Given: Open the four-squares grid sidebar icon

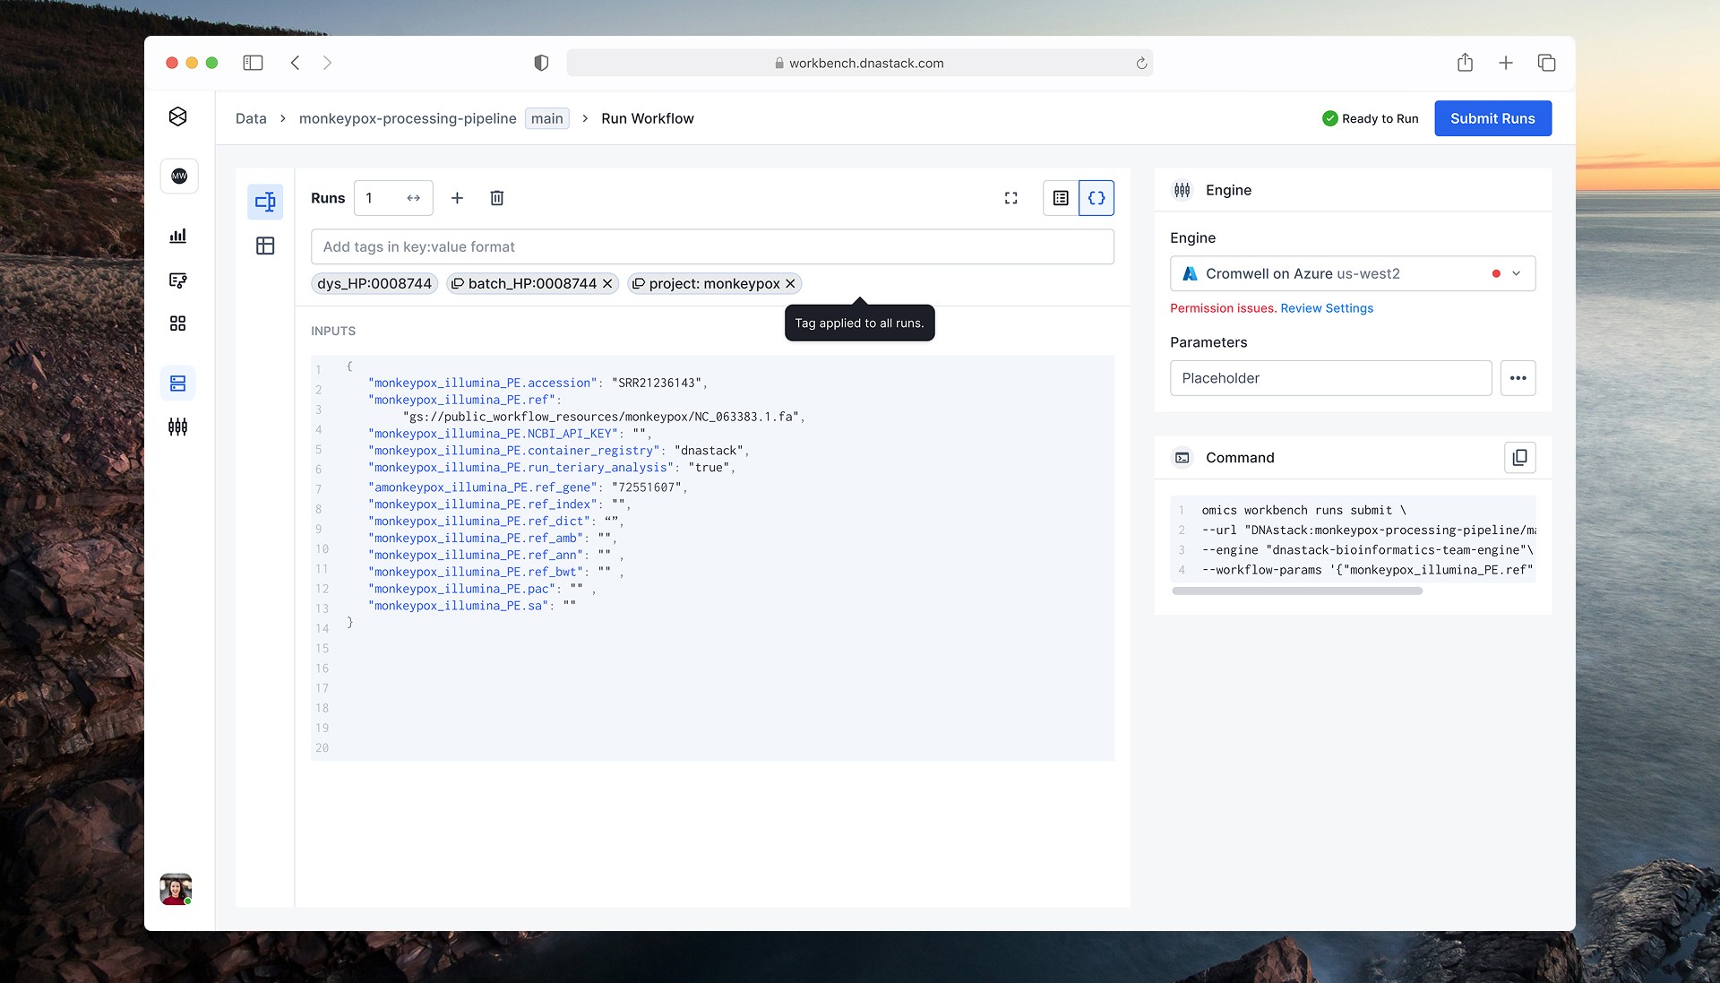Looking at the screenshot, I should [177, 323].
